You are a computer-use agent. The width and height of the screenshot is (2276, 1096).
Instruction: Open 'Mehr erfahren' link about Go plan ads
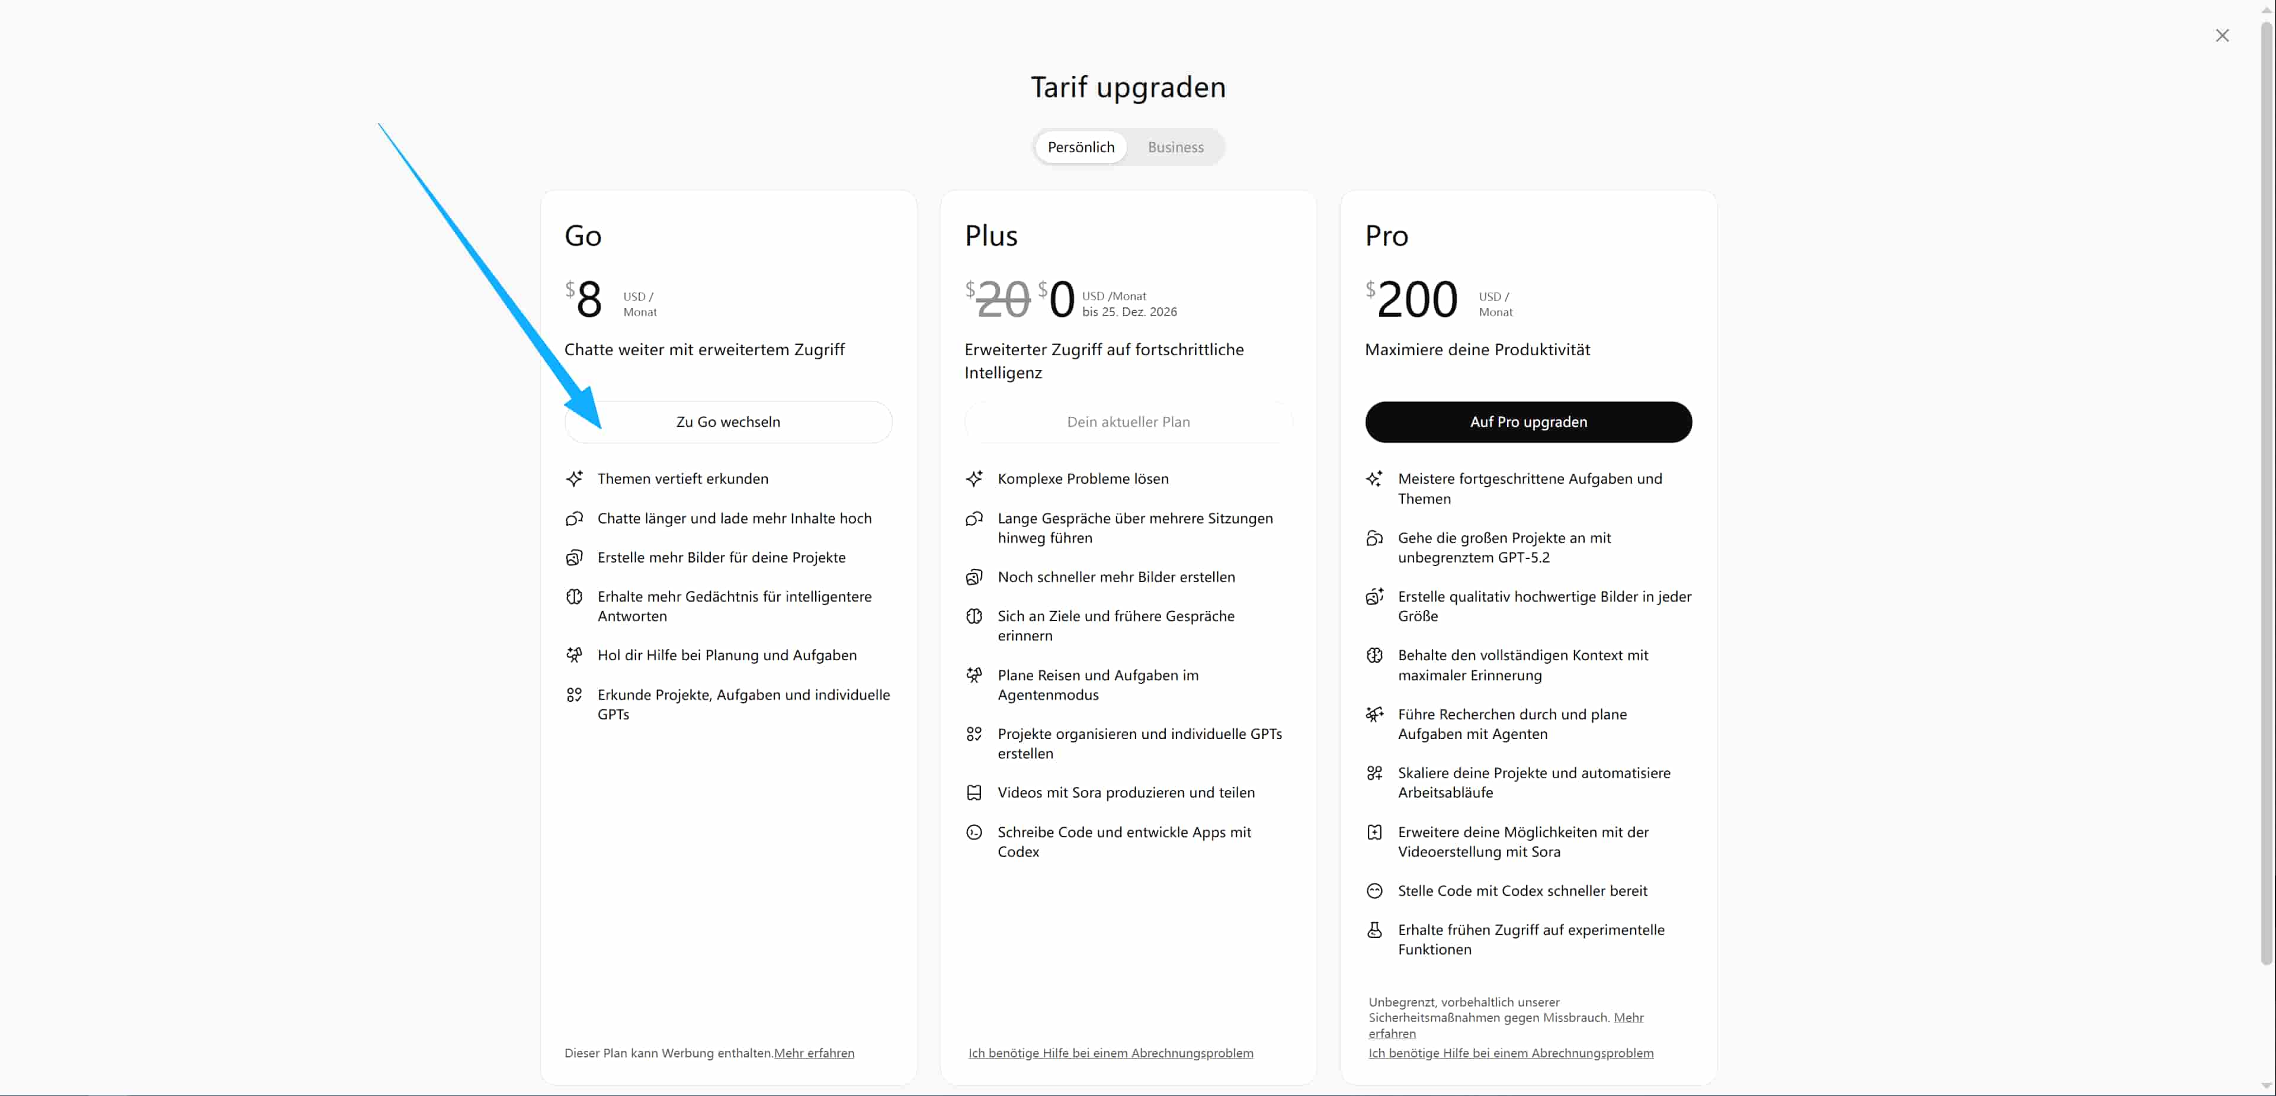(x=814, y=1053)
